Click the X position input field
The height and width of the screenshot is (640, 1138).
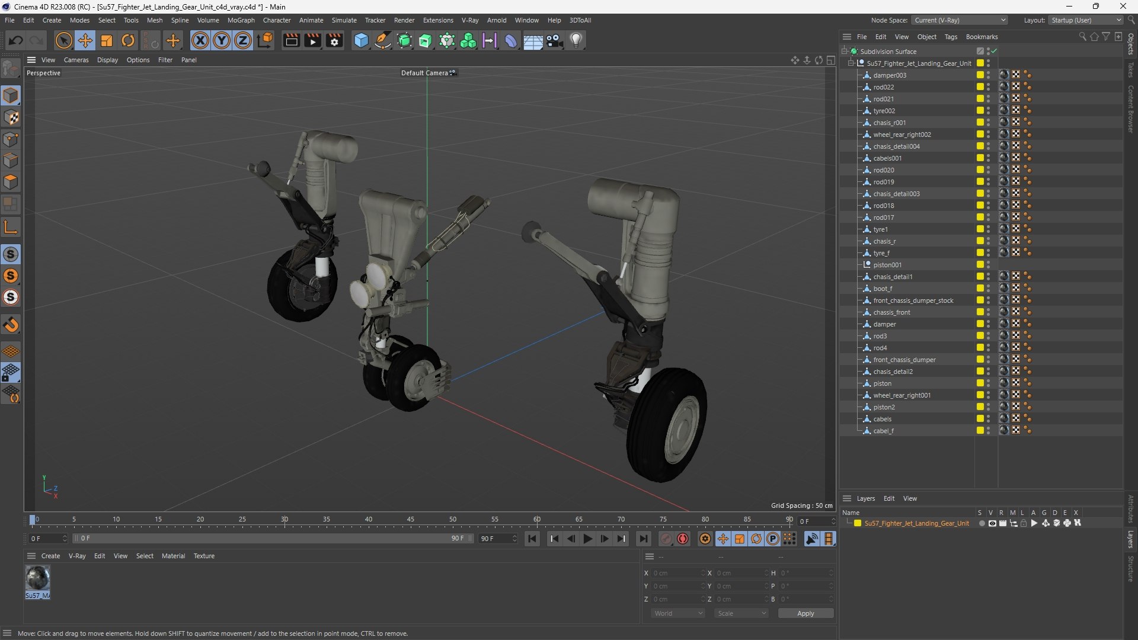click(x=677, y=573)
